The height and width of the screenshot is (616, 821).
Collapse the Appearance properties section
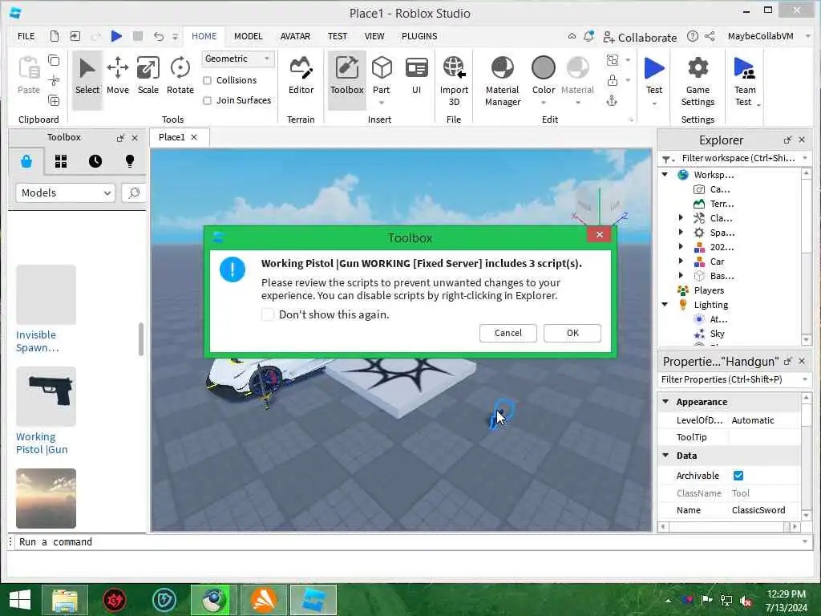pos(665,402)
